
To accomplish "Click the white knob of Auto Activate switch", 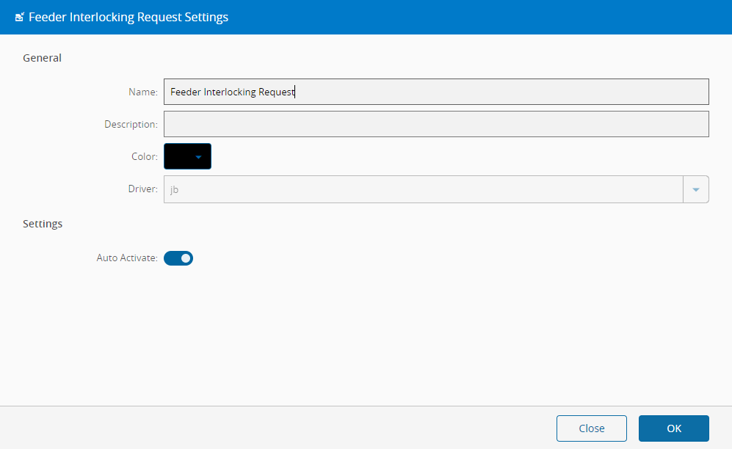I will [186, 258].
